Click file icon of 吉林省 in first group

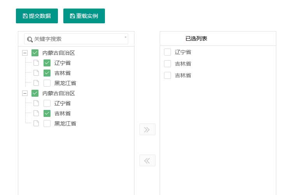(36, 73)
